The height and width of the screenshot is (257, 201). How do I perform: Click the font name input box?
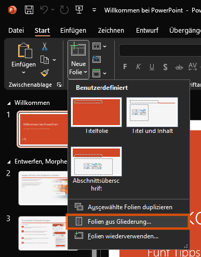tap(160, 50)
